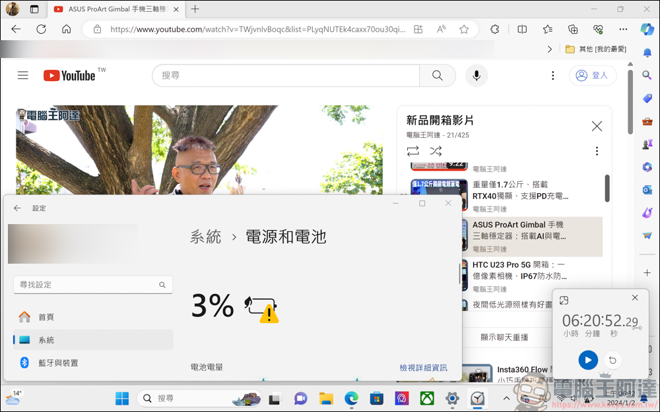660x412 pixels.
Task: Expand the bookmarks bar overflow chevron
Action: pyautogui.click(x=550, y=49)
